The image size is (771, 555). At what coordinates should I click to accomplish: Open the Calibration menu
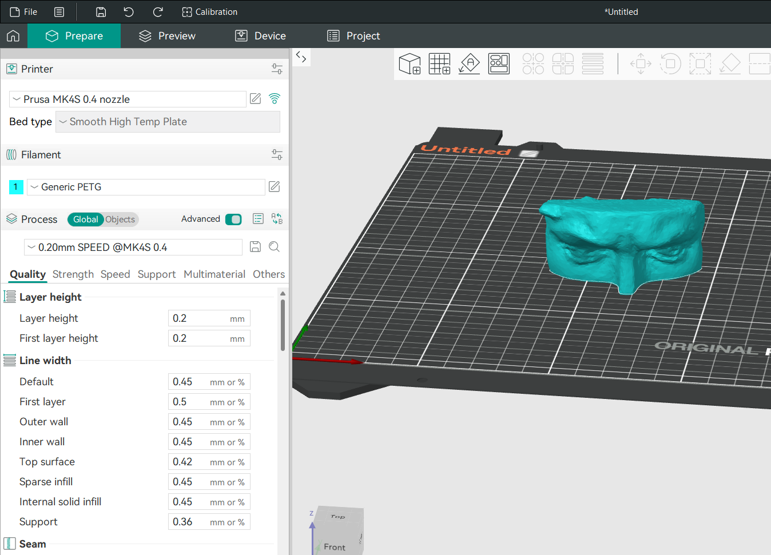(209, 12)
